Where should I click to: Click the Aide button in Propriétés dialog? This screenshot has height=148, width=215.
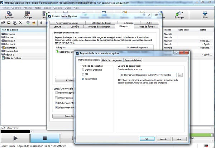pos(180,139)
